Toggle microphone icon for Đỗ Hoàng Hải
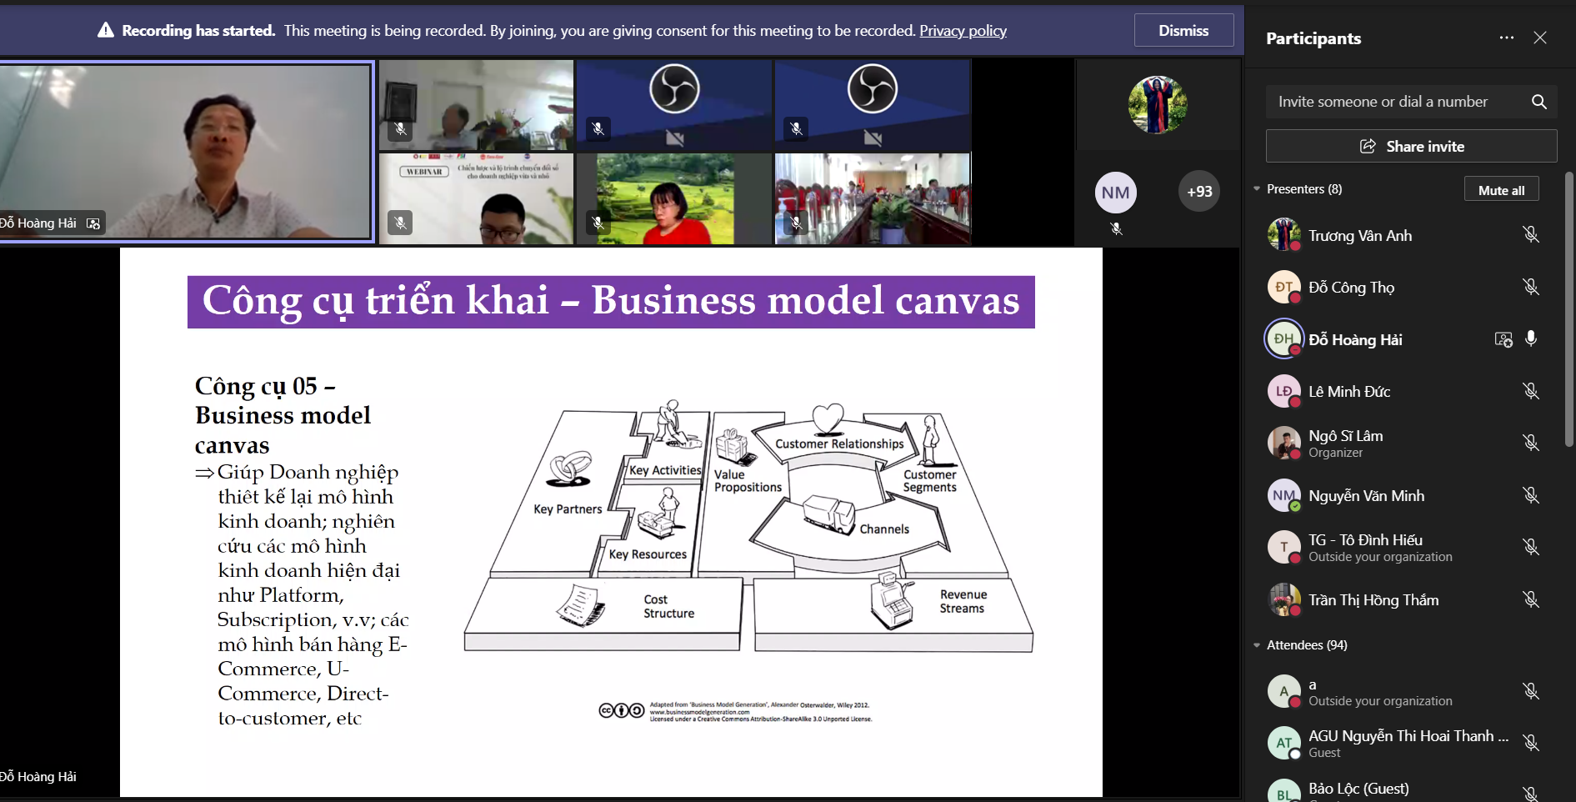 click(1530, 339)
